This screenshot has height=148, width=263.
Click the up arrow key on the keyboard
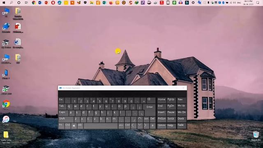point(140,119)
